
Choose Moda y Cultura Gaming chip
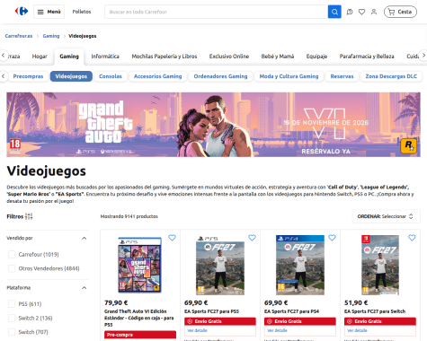[x=289, y=76]
